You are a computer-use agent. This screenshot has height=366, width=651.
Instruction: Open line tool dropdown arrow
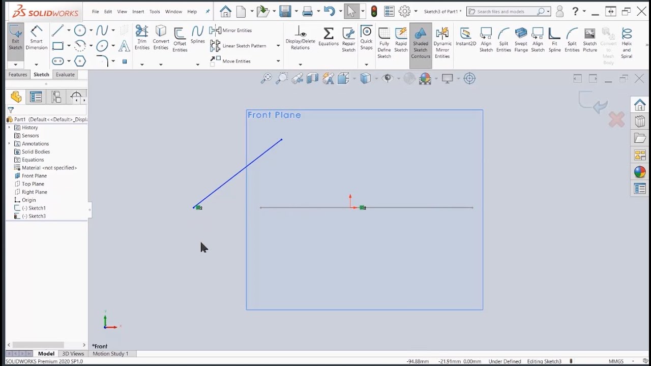(x=69, y=30)
